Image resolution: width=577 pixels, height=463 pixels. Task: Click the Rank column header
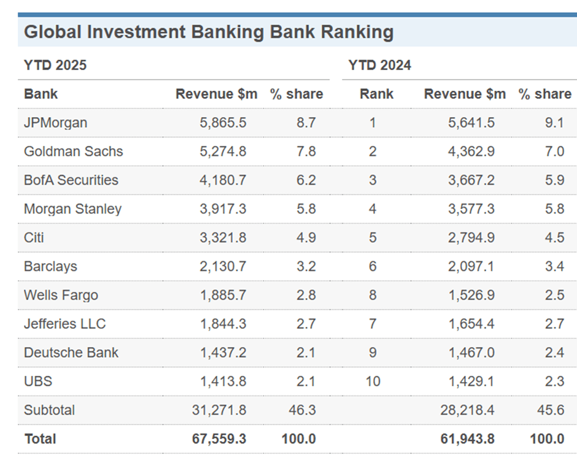tap(376, 94)
